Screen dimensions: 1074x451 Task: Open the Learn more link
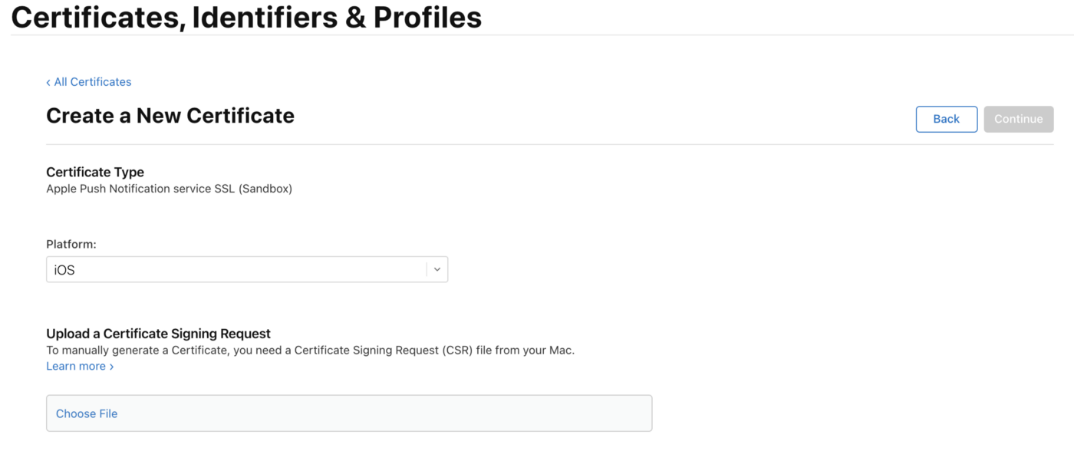(74, 366)
